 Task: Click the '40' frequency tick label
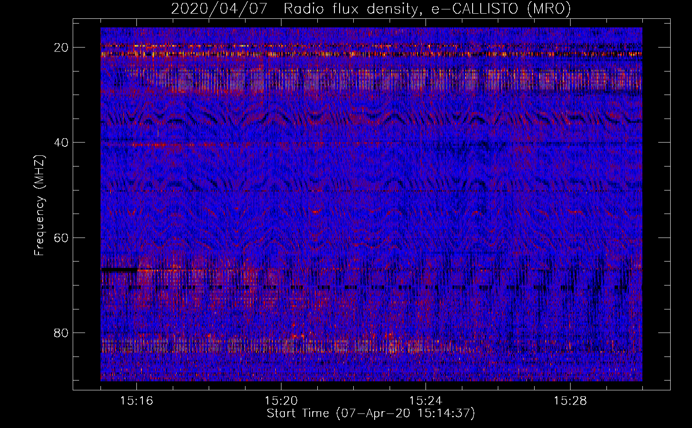point(62,143)
